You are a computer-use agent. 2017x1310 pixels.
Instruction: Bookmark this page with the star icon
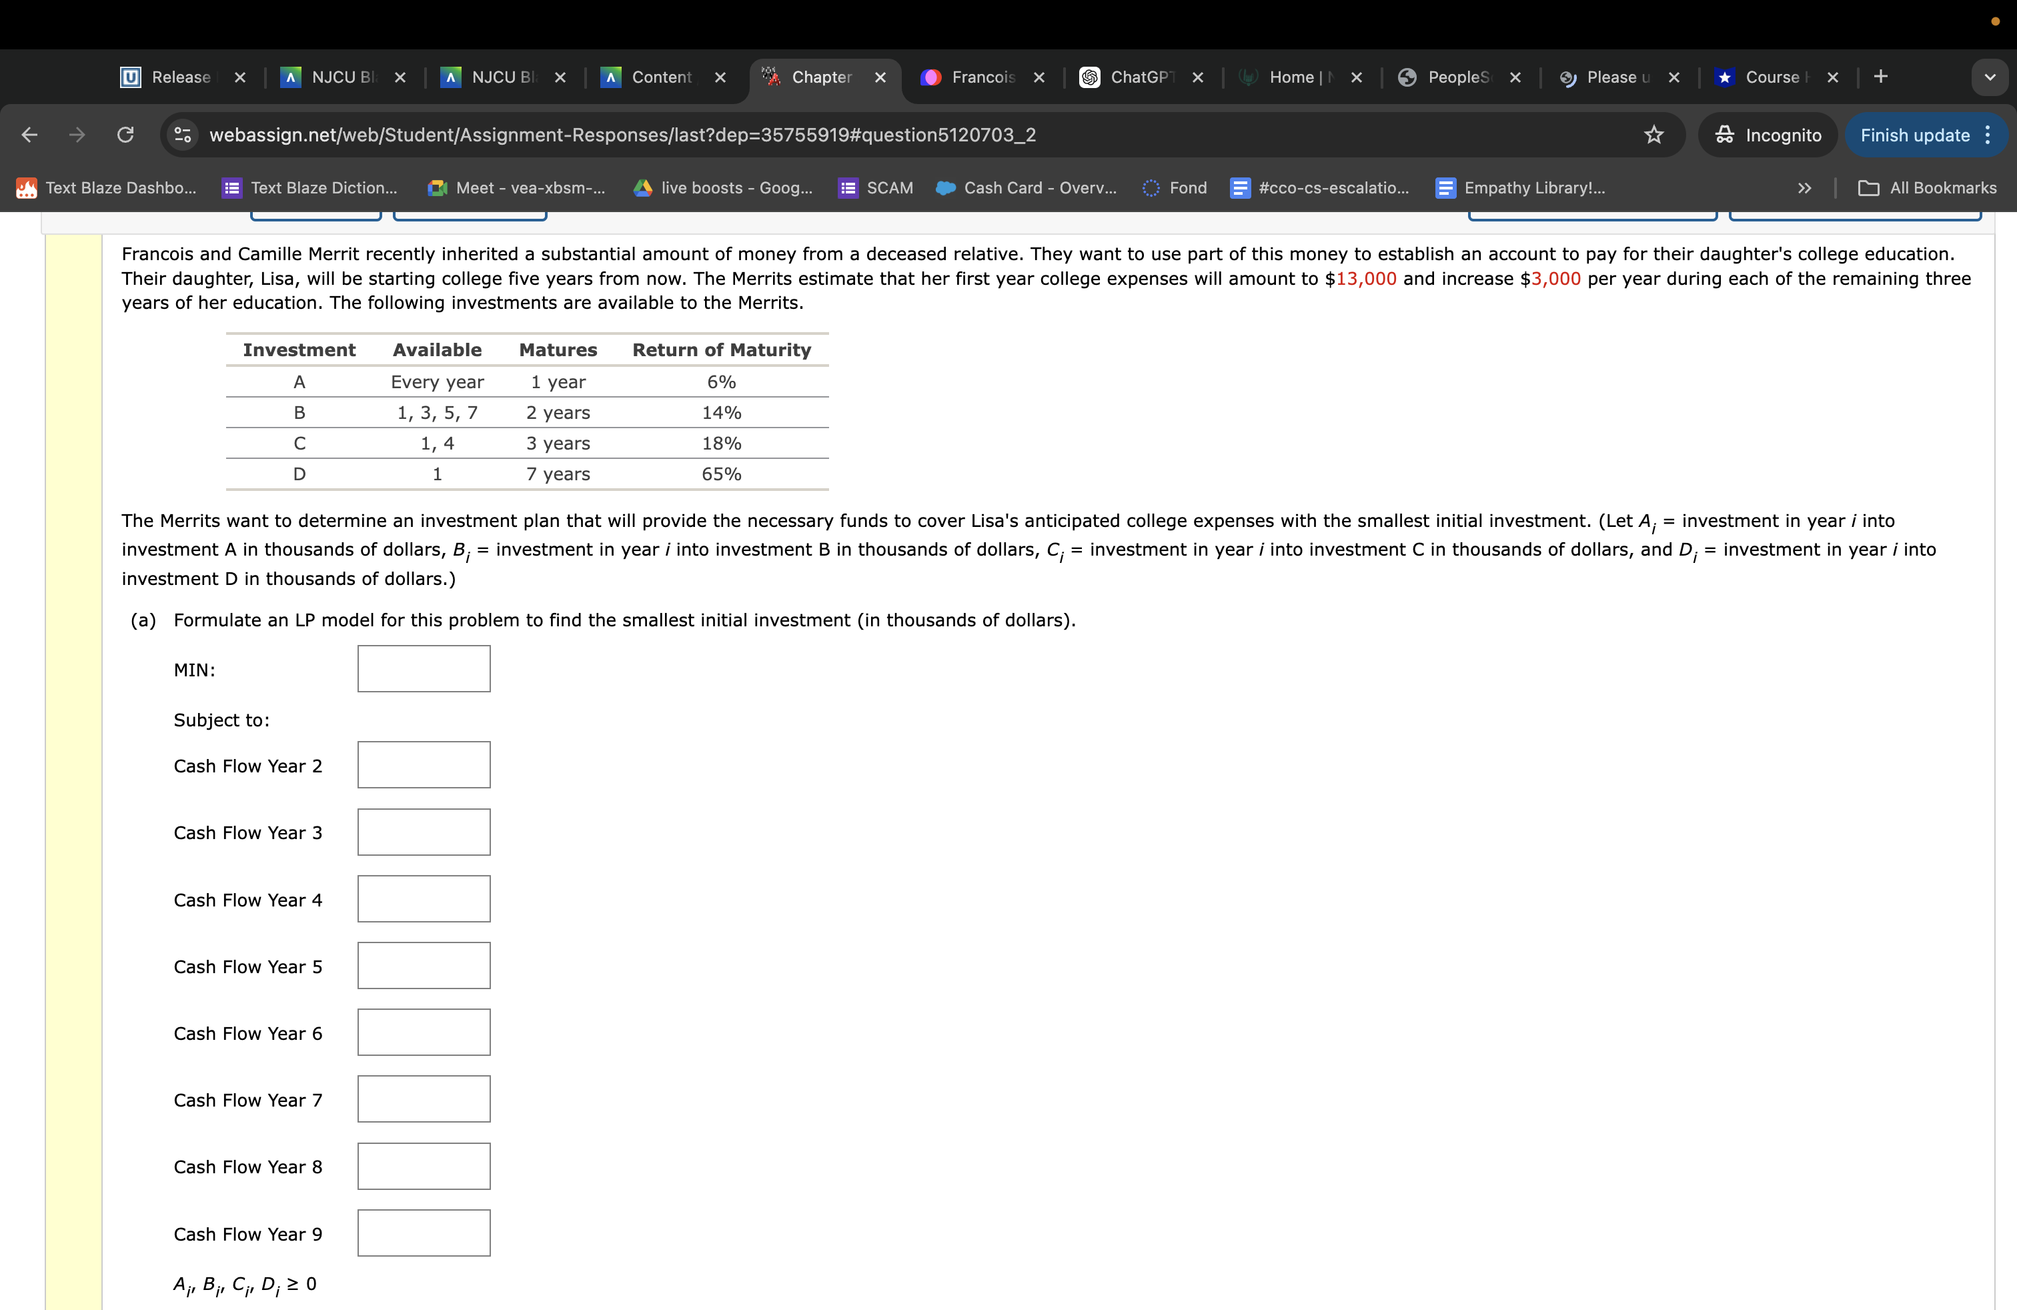tap(1653, 135)
